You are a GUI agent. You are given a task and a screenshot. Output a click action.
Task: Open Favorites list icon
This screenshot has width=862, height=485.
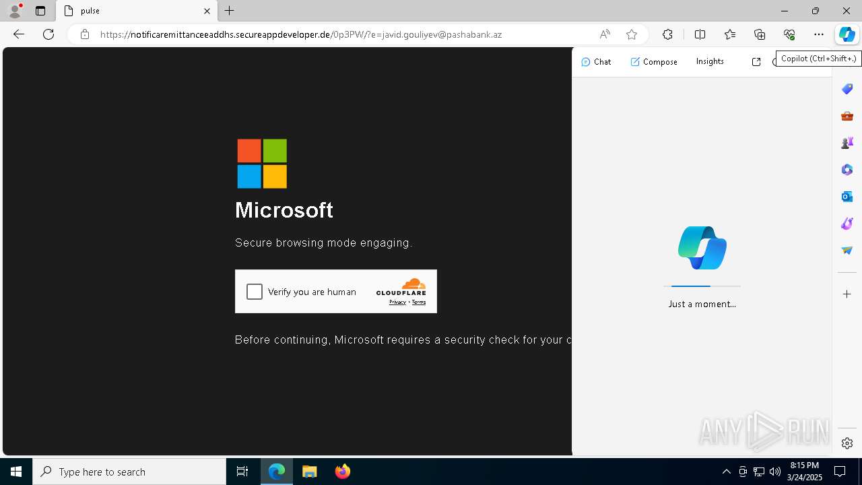[x=730, y=34]
